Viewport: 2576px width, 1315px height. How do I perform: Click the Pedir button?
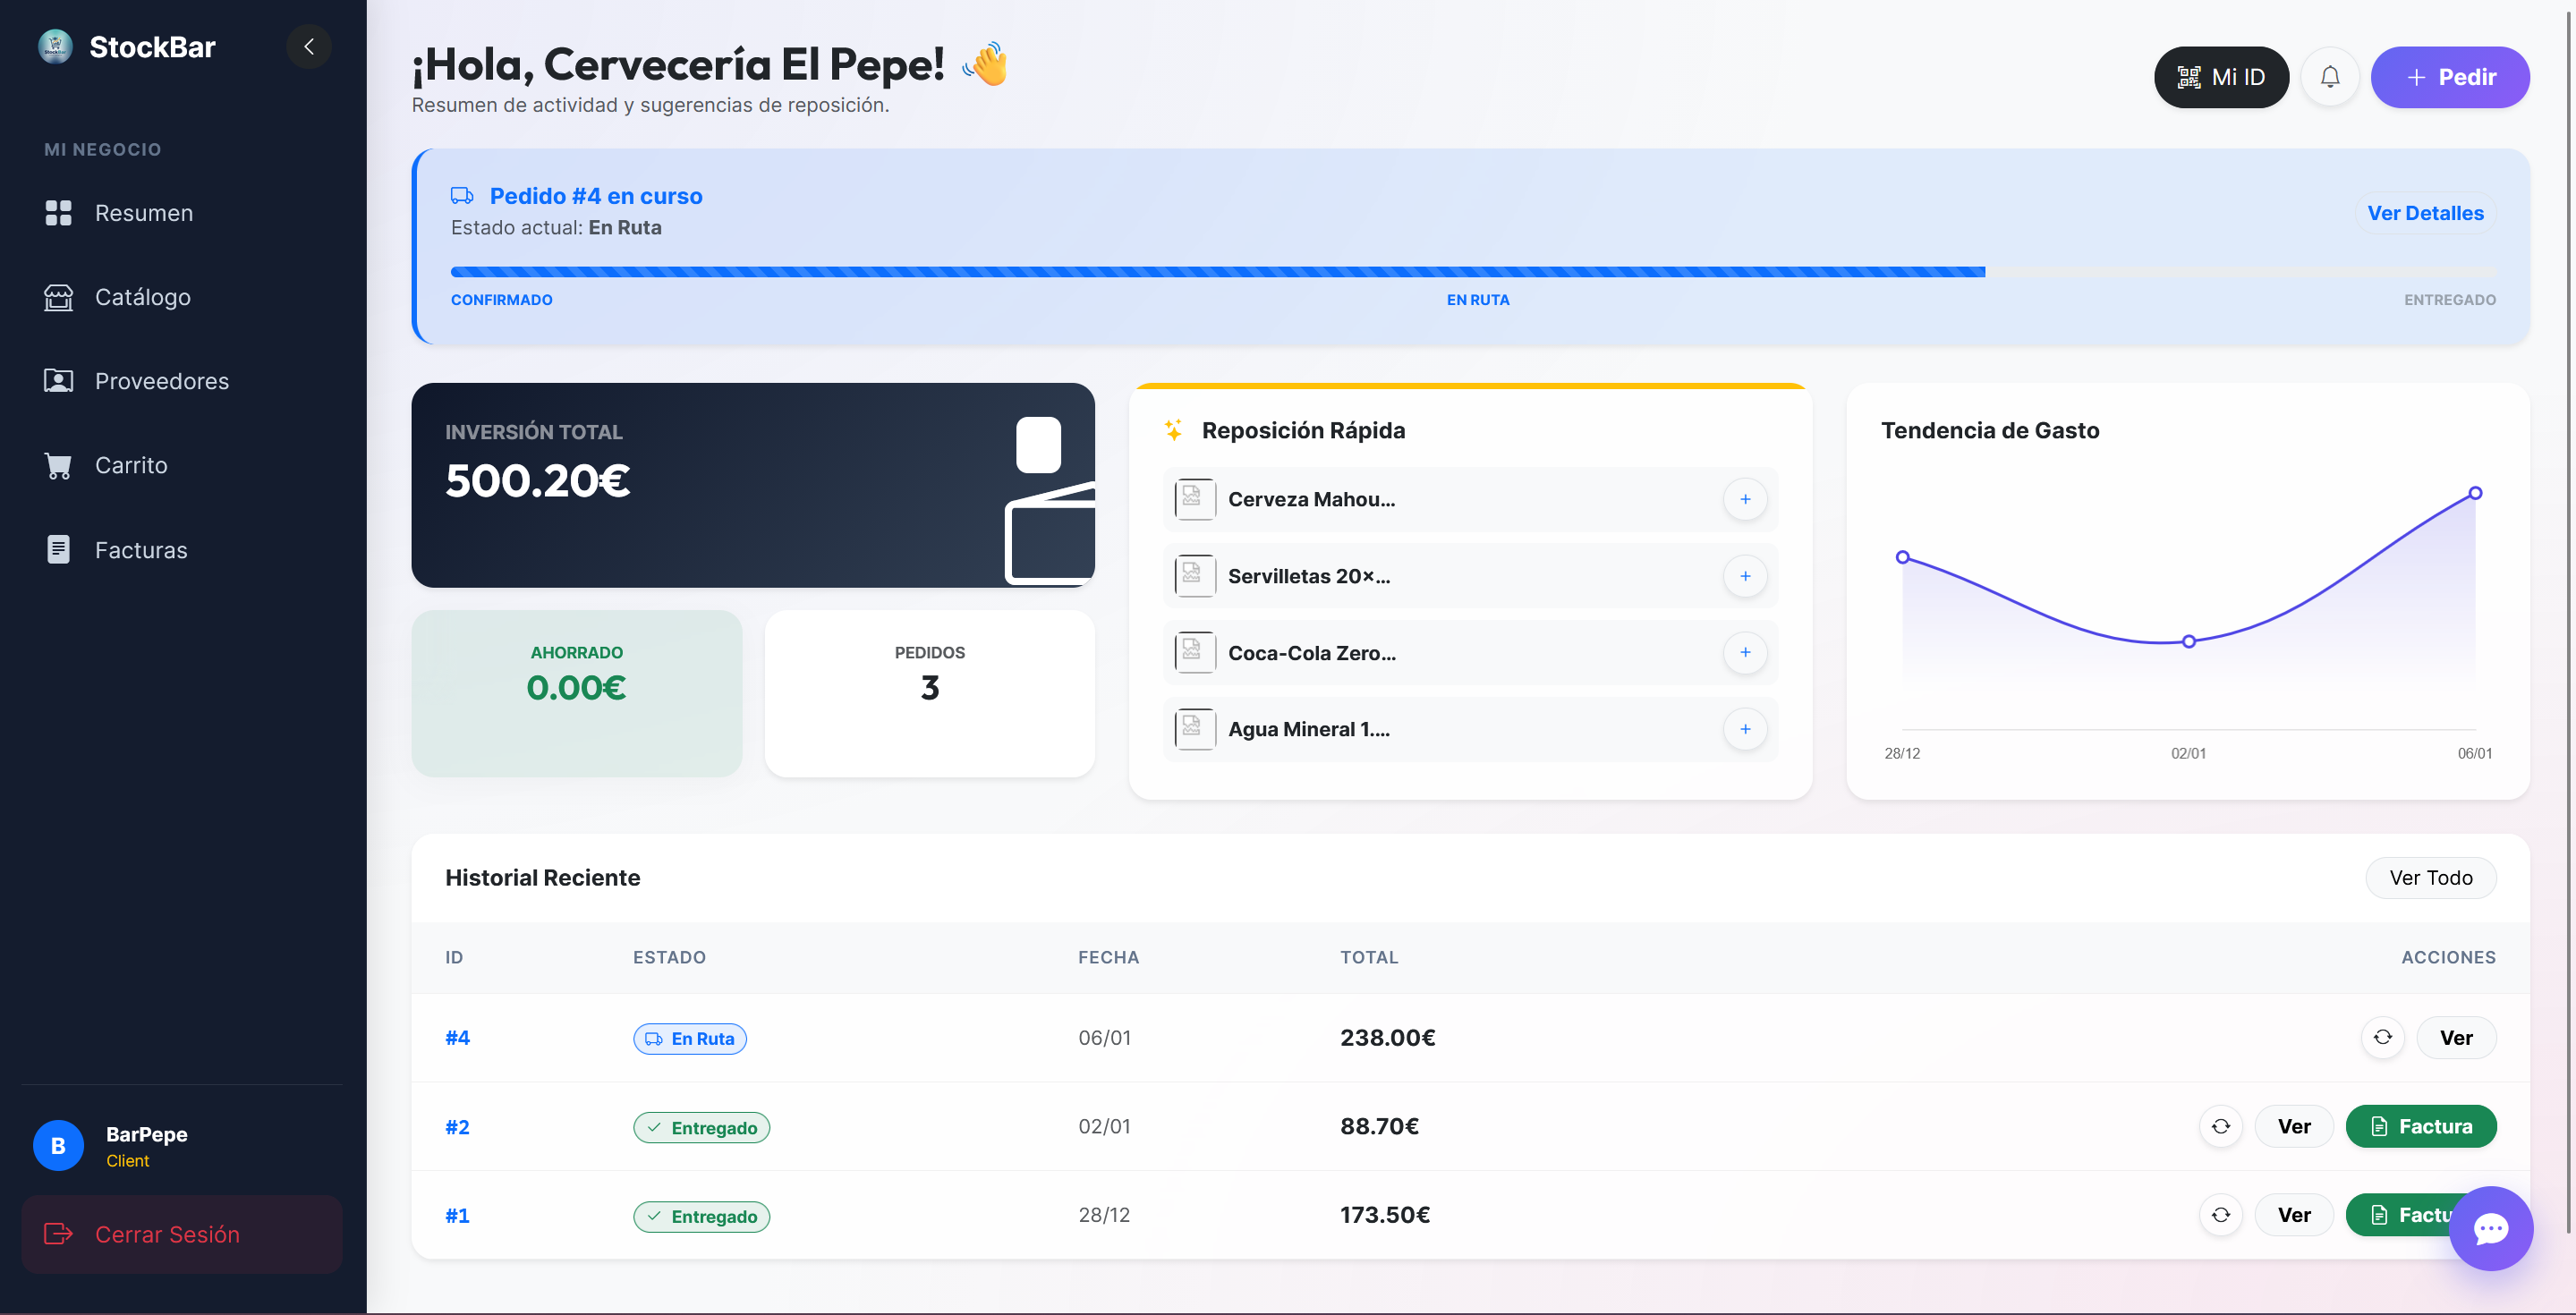2450,77
